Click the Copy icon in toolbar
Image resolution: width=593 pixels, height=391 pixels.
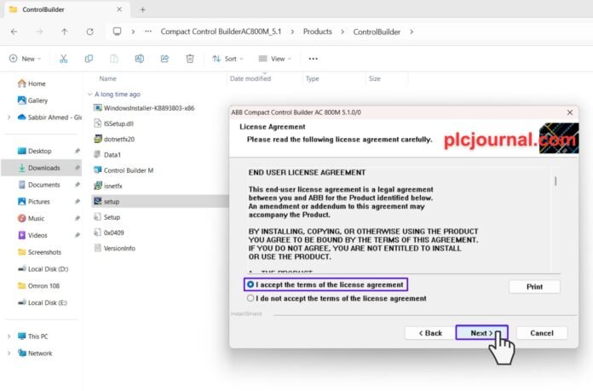click(89, 59)
